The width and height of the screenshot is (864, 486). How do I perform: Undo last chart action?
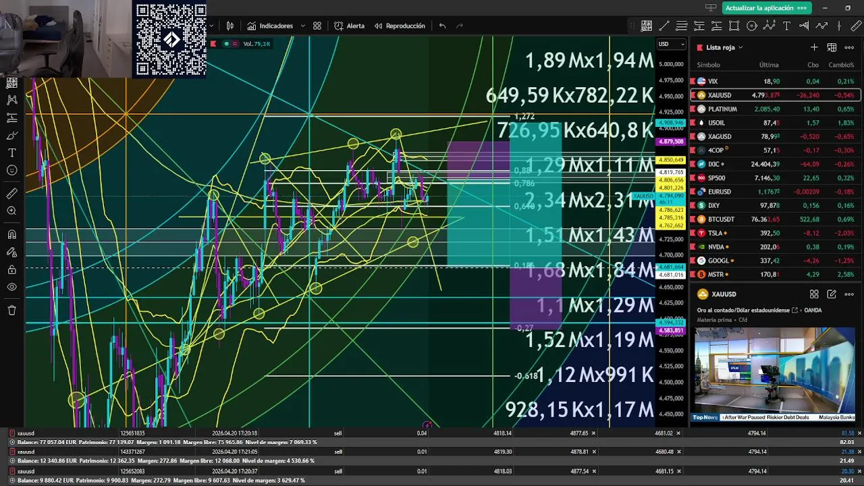coord(442,26)
